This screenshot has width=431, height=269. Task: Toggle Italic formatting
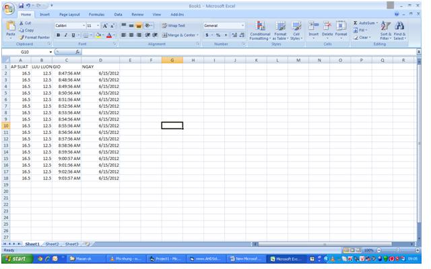tap(66, 35)
